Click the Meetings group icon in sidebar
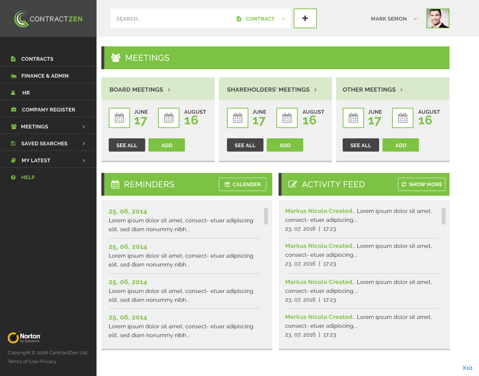Viewport: 479px width, 376px height. coord(14,127)
